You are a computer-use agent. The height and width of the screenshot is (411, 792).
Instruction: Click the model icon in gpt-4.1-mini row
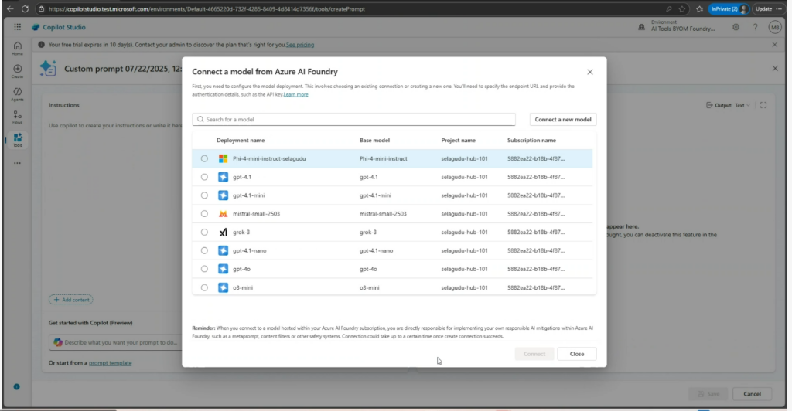point(223,195)
